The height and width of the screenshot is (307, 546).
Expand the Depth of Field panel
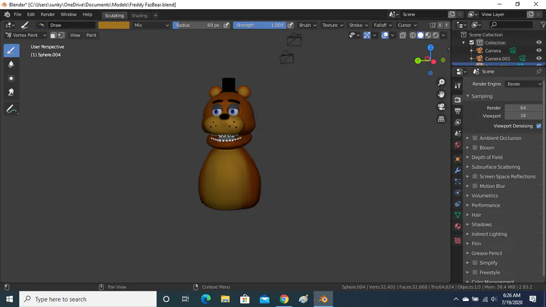pyautogui.click(x=487, y=157)
